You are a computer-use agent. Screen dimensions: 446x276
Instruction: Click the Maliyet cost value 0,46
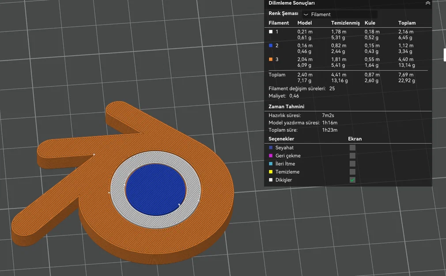[x=294, y=96]
